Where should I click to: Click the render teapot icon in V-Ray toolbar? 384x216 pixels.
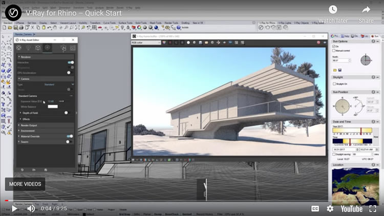[x=267, y=28]
